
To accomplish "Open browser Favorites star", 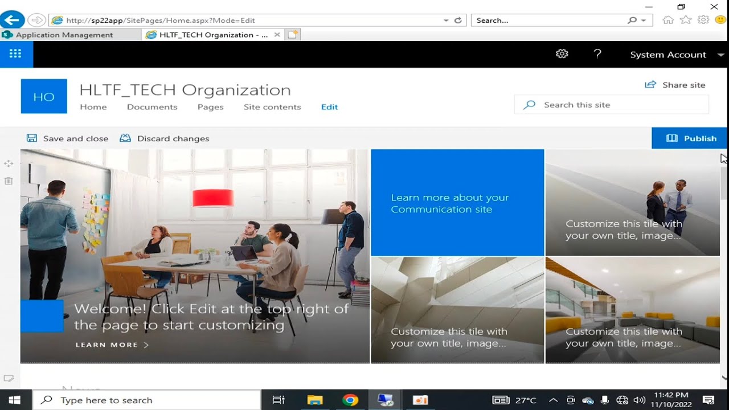I will coord(686,20).
